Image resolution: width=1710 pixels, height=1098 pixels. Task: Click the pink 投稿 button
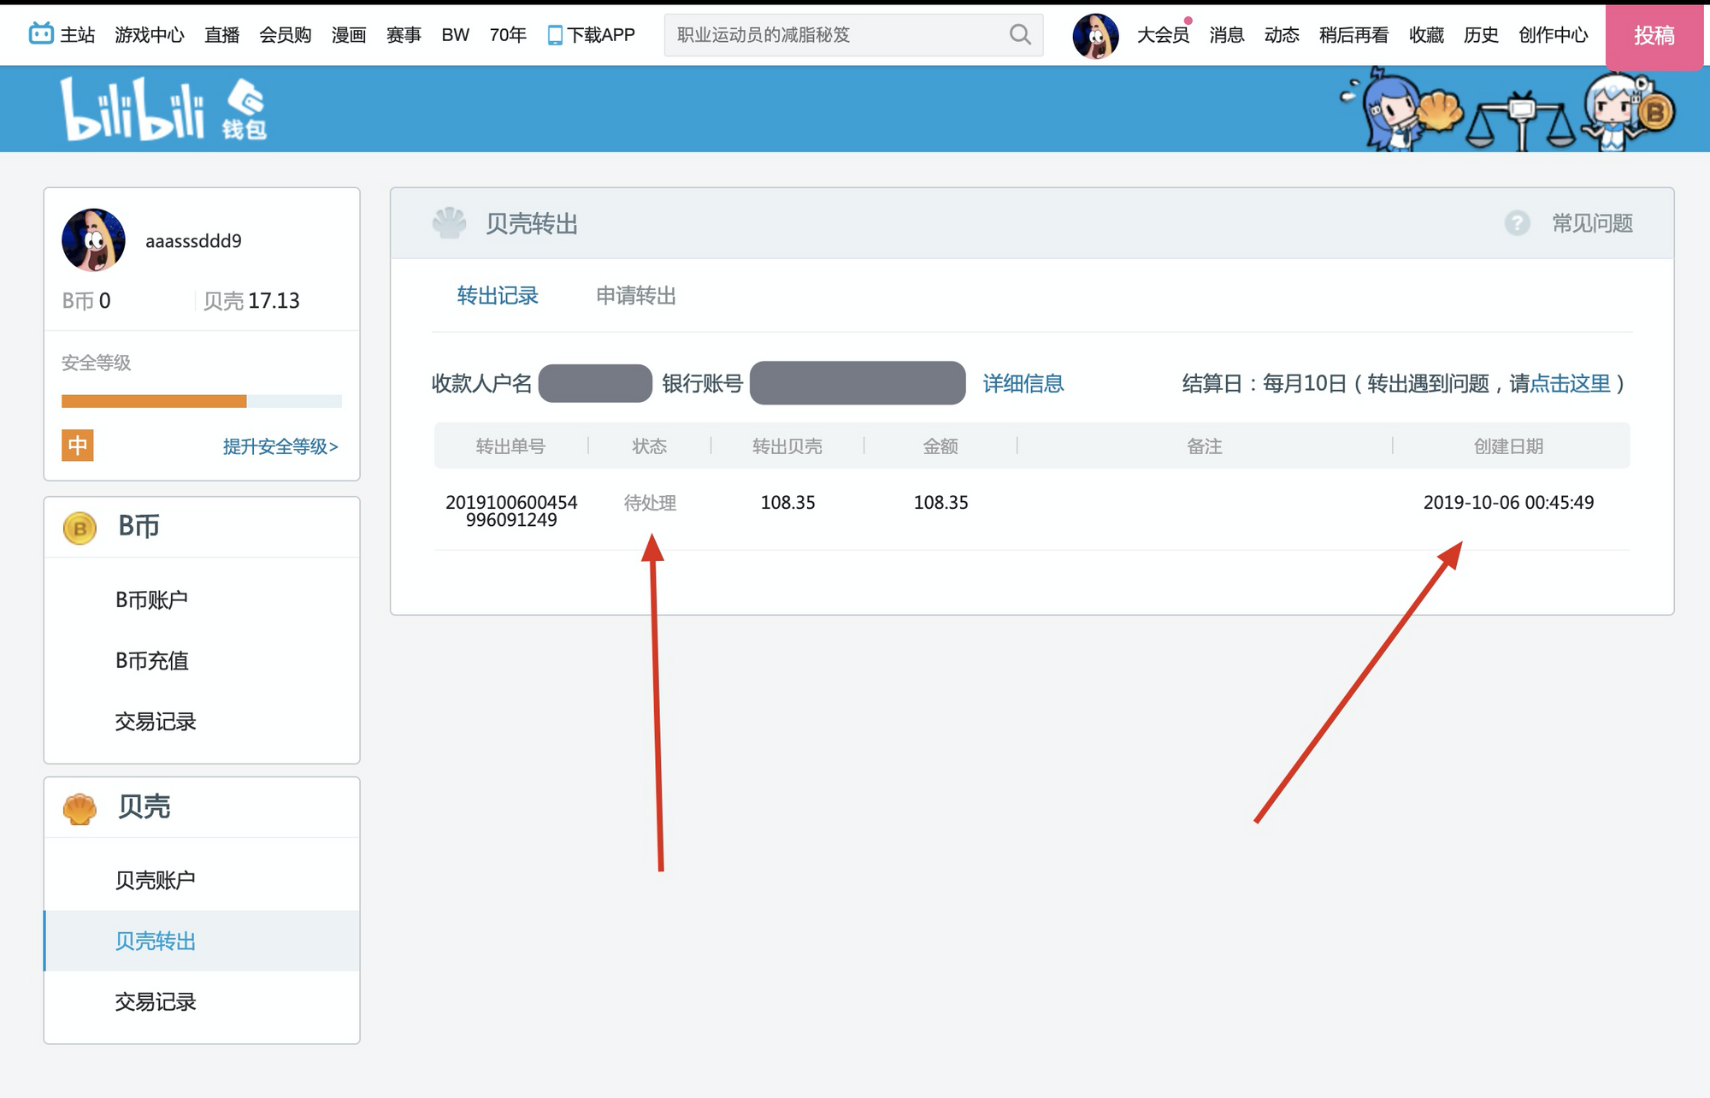coord(1655,36)
